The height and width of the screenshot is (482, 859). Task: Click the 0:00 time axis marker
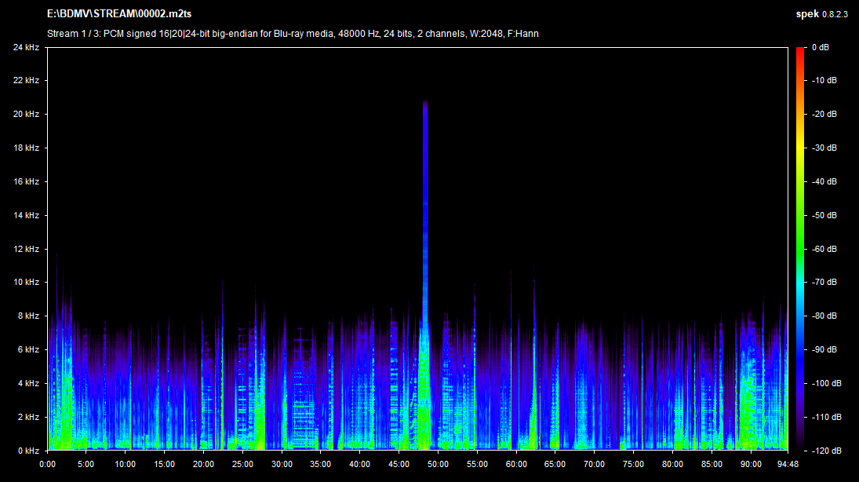click(48, 463)
